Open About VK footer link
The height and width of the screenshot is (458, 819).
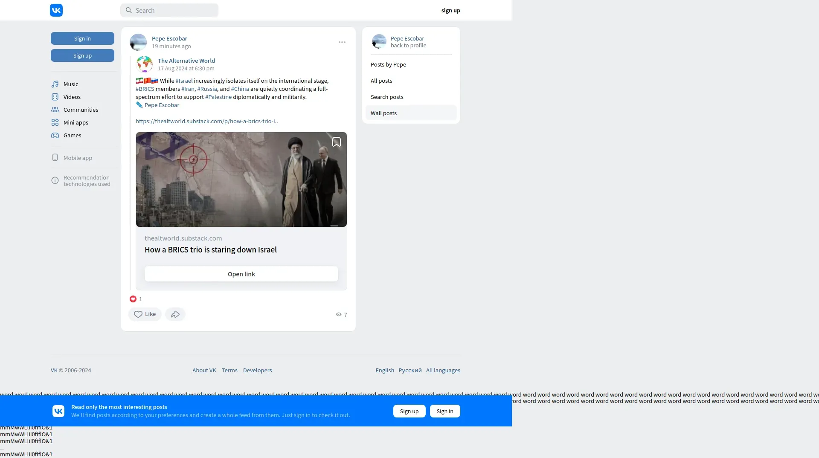(x=204, y=370)
